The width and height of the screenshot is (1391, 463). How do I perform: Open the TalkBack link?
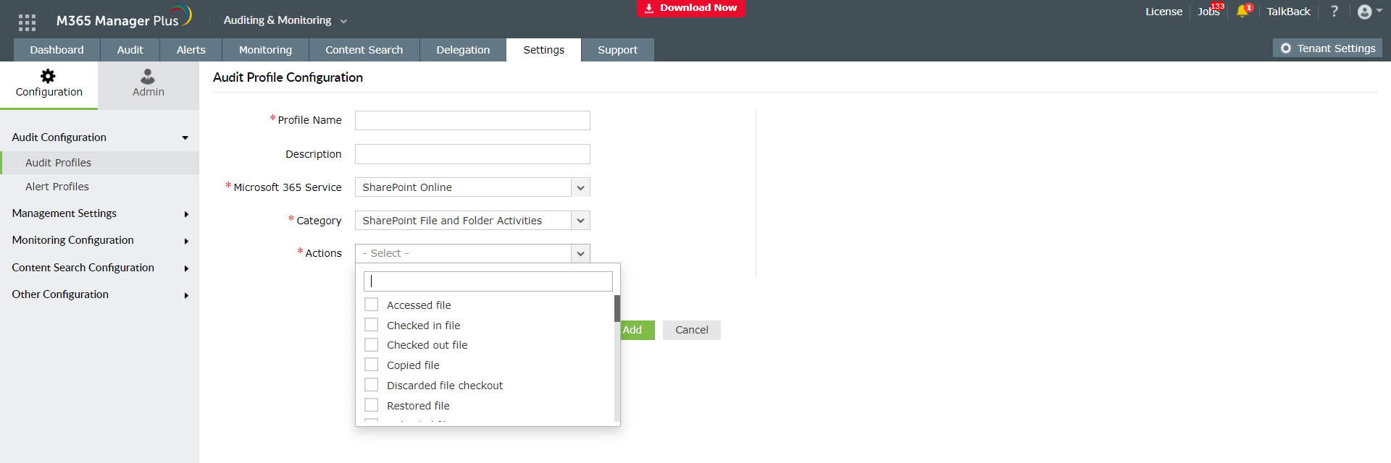[x=1288, y=12]
